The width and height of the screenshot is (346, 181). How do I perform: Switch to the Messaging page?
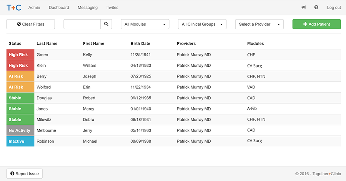pyautogui.click(x=88, y=8)
